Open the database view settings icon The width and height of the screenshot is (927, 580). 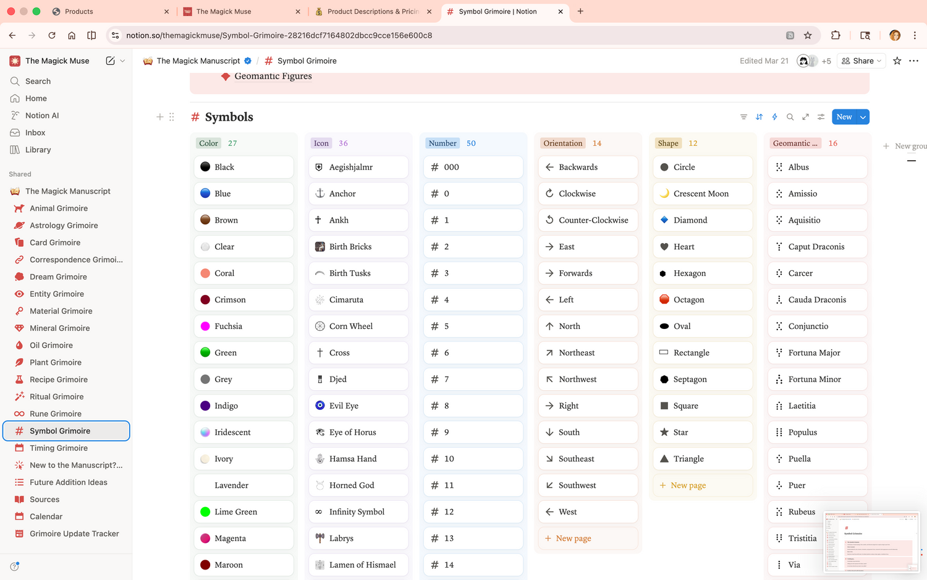821,117
